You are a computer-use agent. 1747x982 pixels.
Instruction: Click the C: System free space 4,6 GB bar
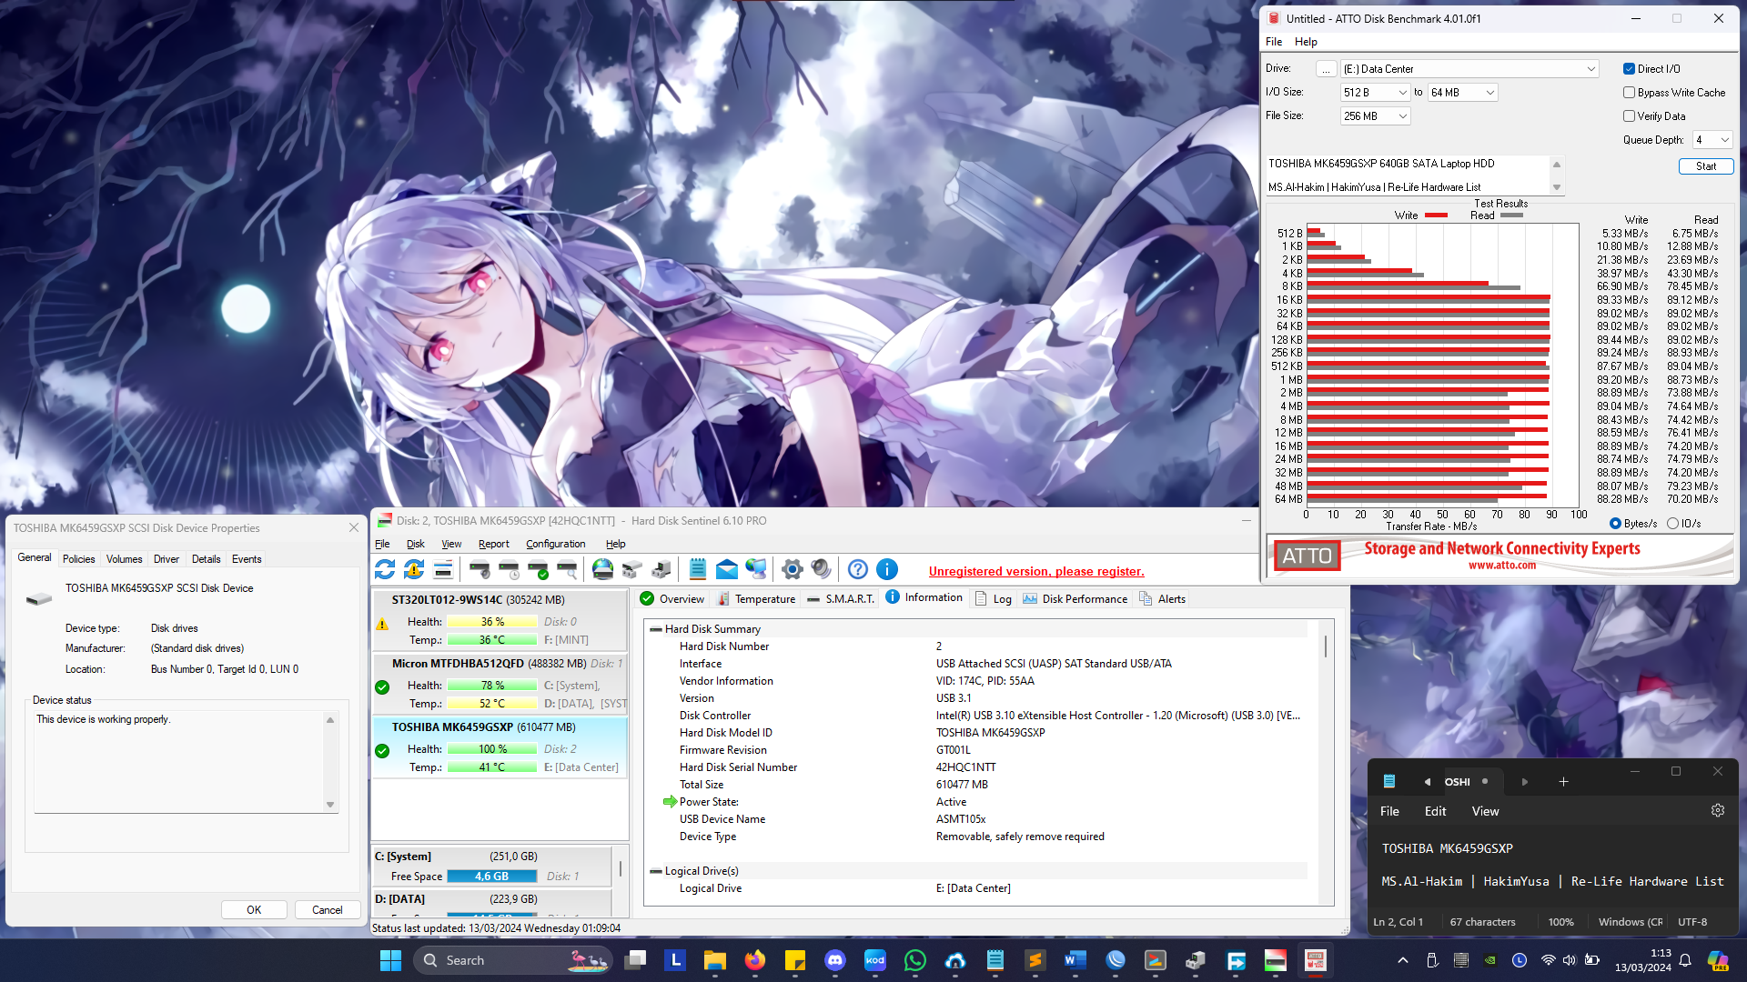coord(491,877)
